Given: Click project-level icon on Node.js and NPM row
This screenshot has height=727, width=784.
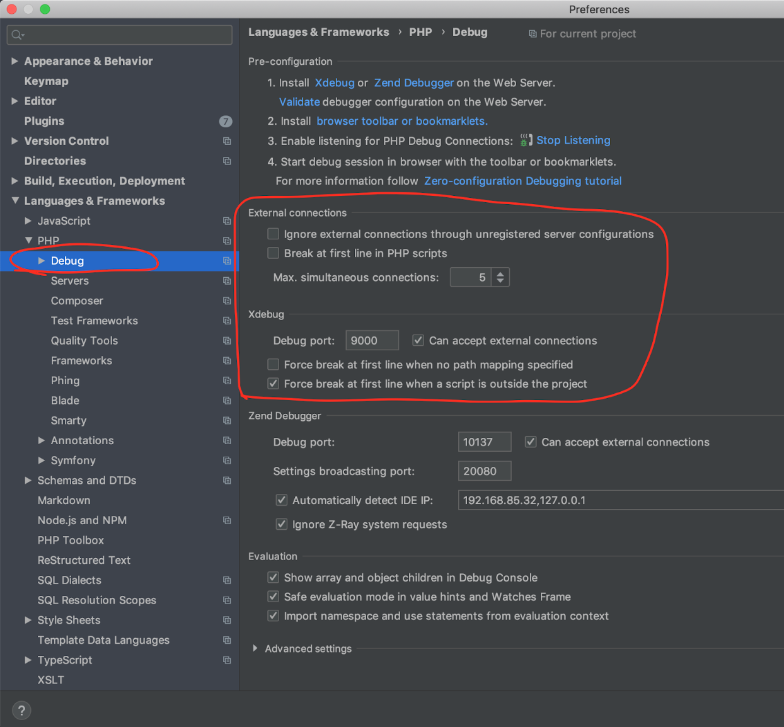Looking at the screenshot, I should (227, 520).
